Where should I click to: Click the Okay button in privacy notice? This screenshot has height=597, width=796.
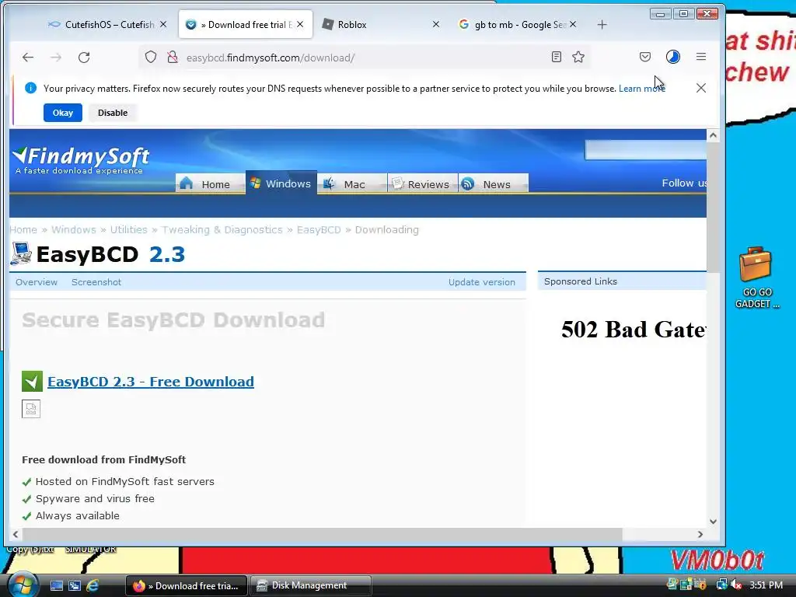point(63,113)
